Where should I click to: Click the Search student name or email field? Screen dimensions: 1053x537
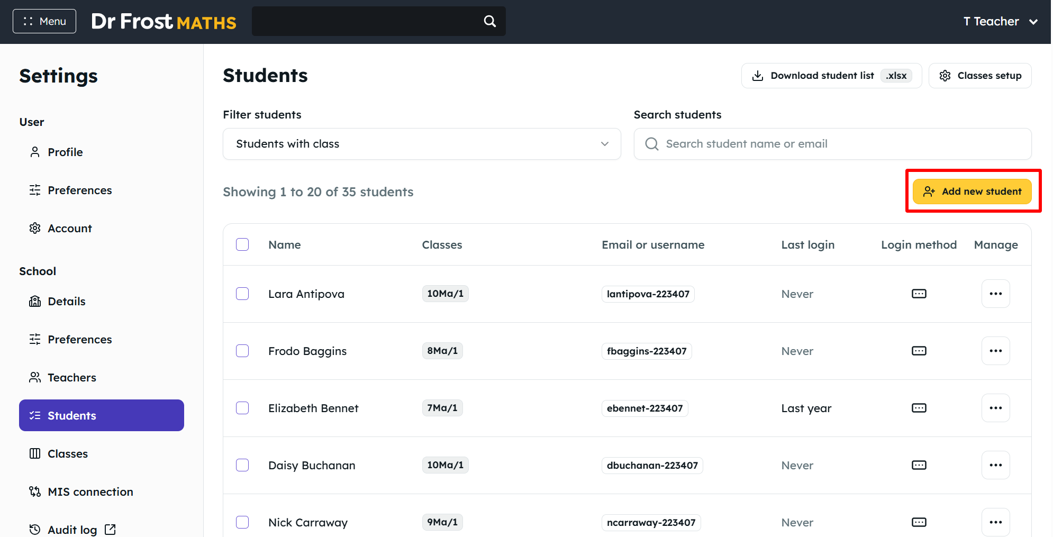click(832, 144)
